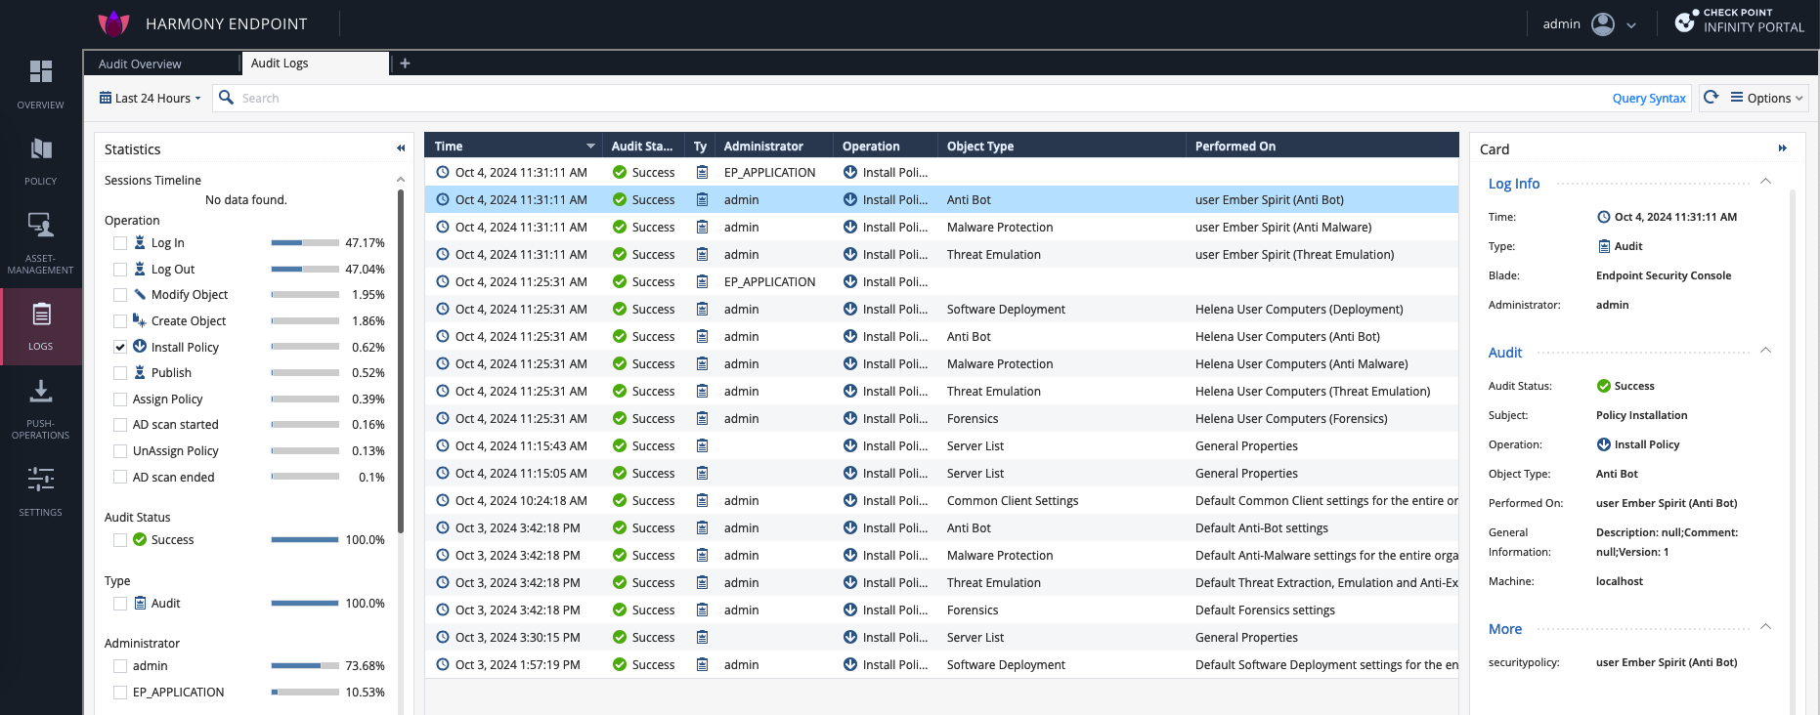Open the Query Syntax link
The image size is (1820, 715).
(1648, 98)
